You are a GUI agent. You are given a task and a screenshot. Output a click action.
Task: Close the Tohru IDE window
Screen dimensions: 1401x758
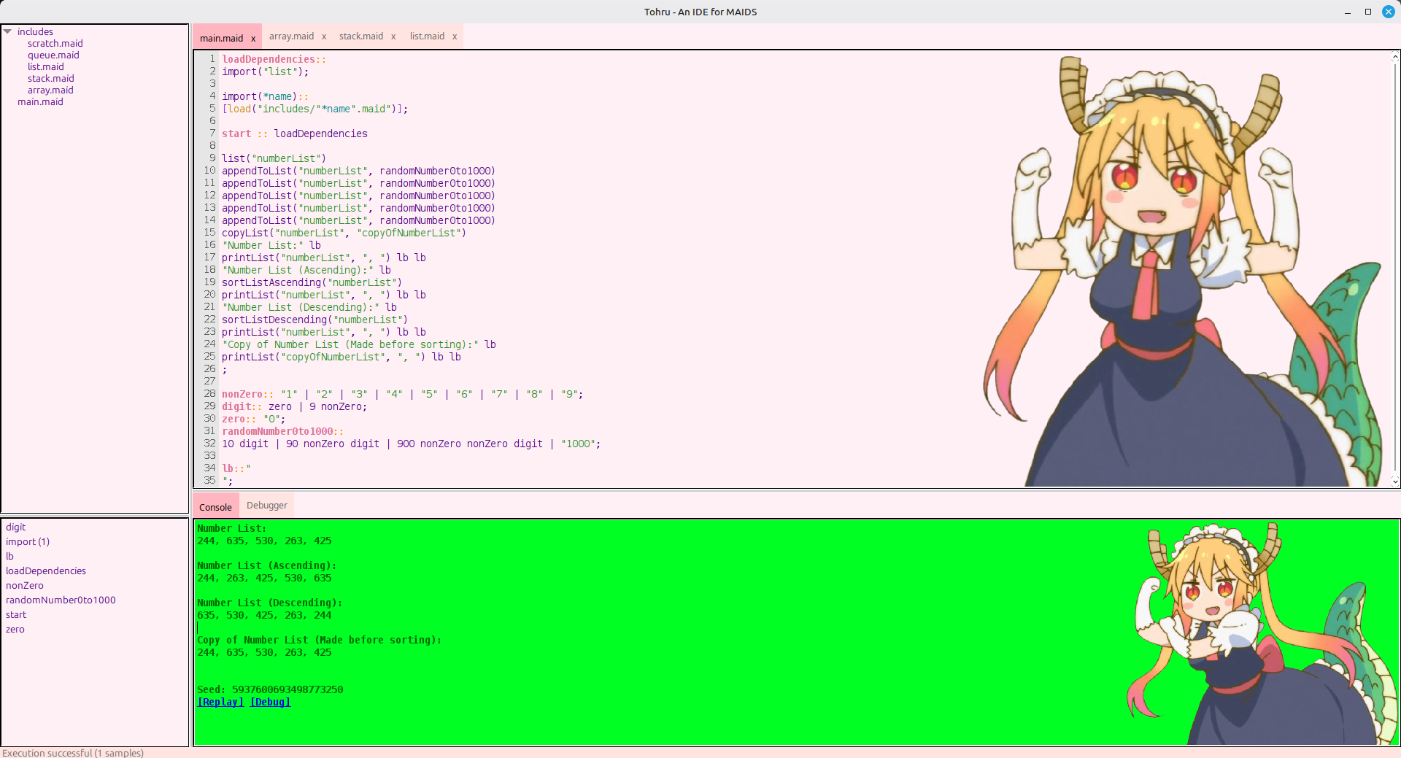click(1389, 12)
